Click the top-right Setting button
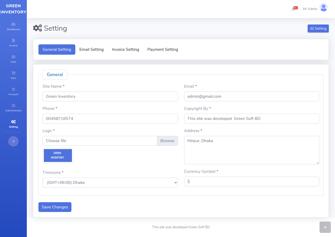The width and height of the screenshot is (335, 237). [x=318, y=29]
